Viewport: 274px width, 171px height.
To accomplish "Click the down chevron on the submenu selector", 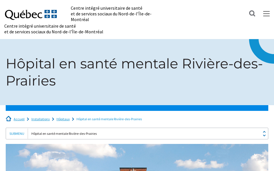I will tap(264, 135).
